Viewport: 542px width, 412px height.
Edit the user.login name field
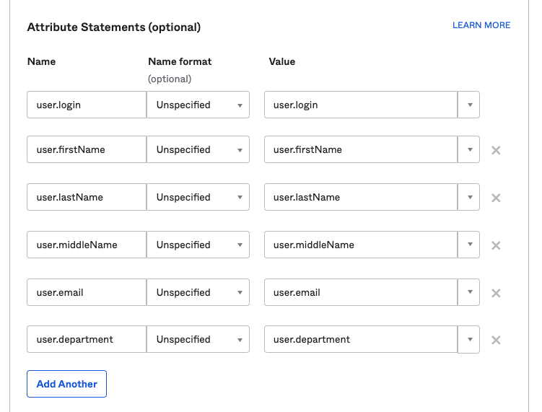87,105
